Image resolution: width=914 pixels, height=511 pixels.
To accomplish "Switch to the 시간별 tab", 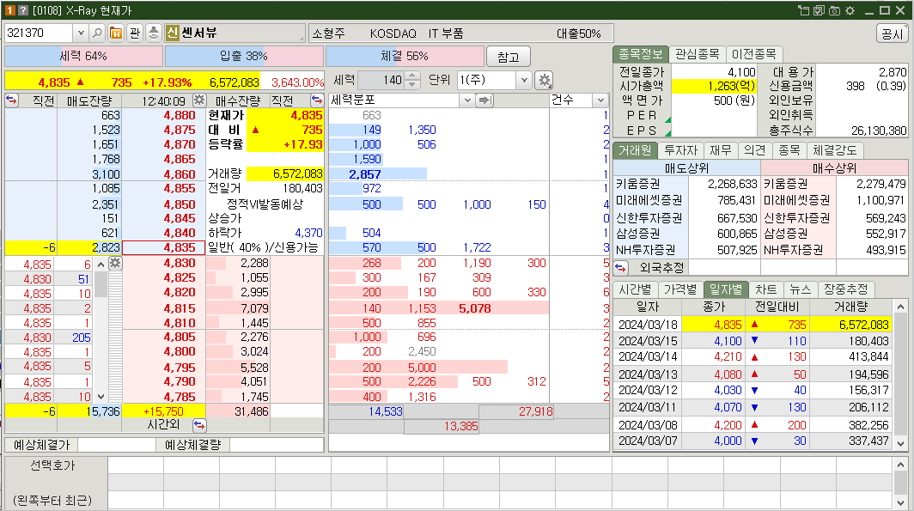I will 635,289.
